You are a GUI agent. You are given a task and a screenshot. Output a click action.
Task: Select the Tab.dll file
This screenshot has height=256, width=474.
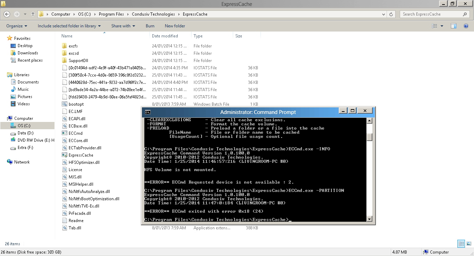click(x=75, y=228)
